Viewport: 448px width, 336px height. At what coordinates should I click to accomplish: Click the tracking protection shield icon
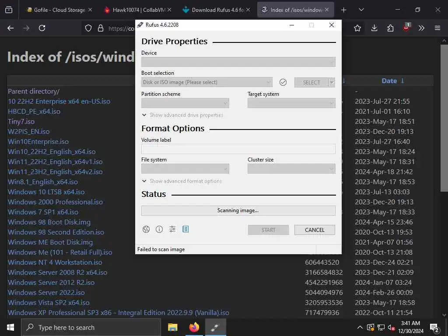(88, 28)
